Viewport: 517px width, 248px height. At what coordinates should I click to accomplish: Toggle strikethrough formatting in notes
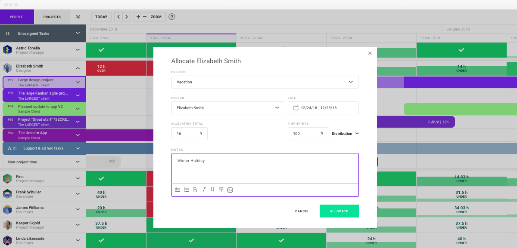(x=221, y=190)
